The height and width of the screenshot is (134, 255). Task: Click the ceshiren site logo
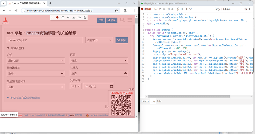pos(5,20)
